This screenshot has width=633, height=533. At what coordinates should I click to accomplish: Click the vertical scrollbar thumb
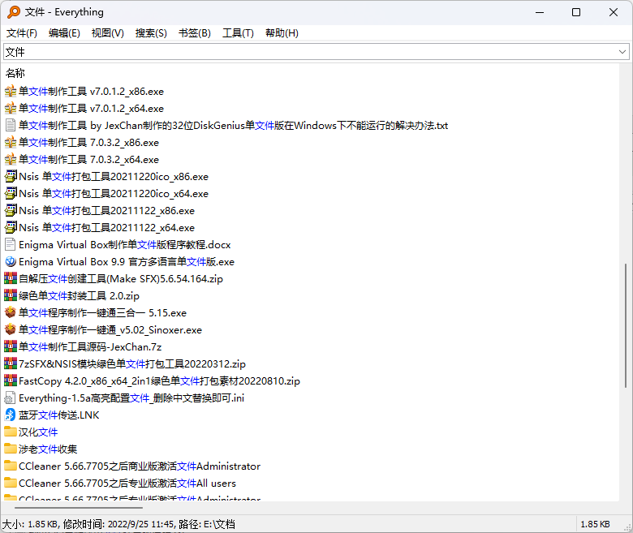click(626, 325)
